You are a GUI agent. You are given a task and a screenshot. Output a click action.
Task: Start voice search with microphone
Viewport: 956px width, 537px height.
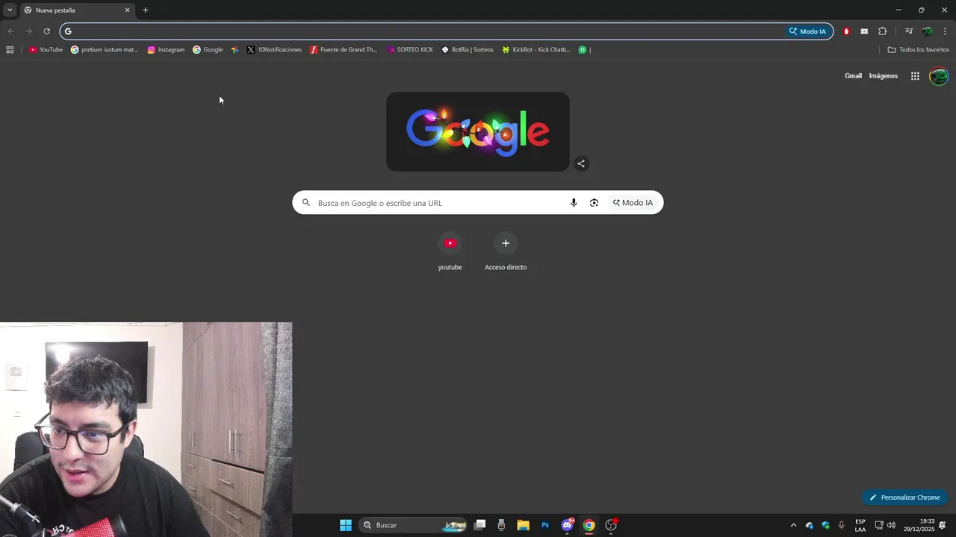574,203
